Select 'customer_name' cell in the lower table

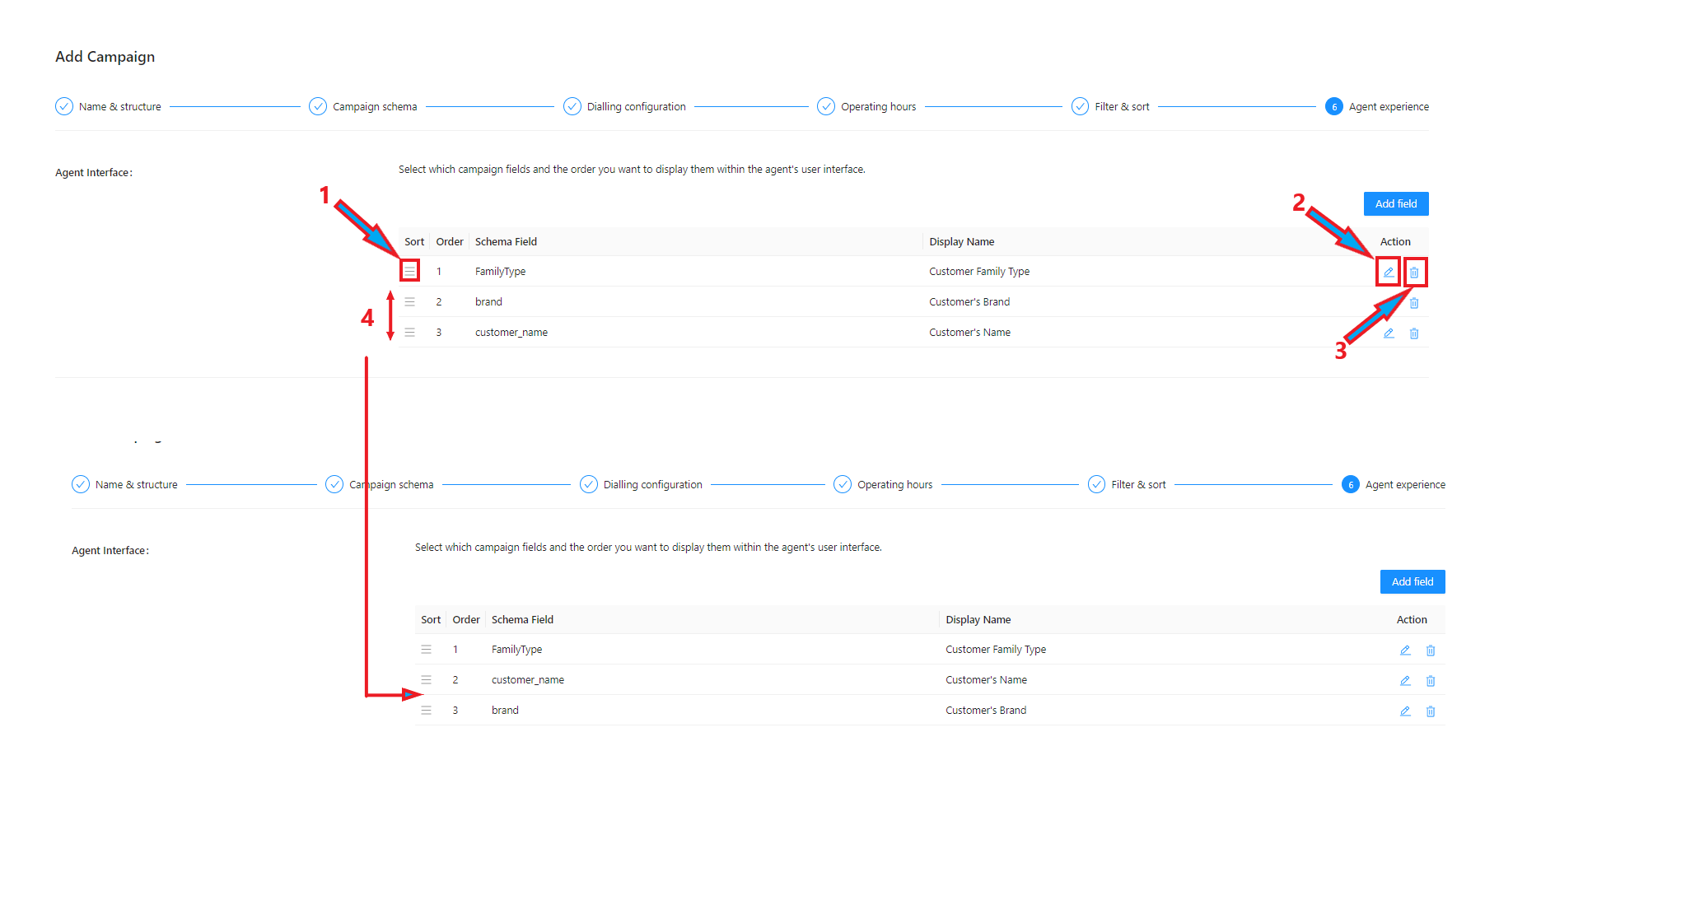point(528,680)
